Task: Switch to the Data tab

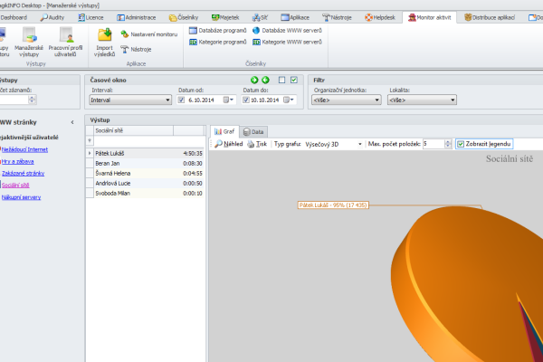Action: [253, 131]
